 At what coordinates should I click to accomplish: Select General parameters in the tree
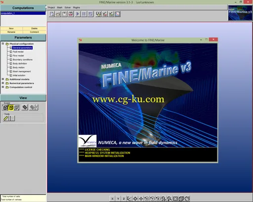pos(22,48)
